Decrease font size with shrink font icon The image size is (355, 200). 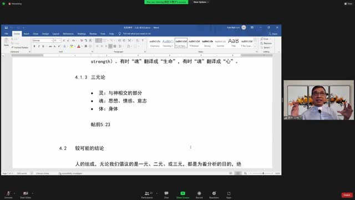coord(68,41)
